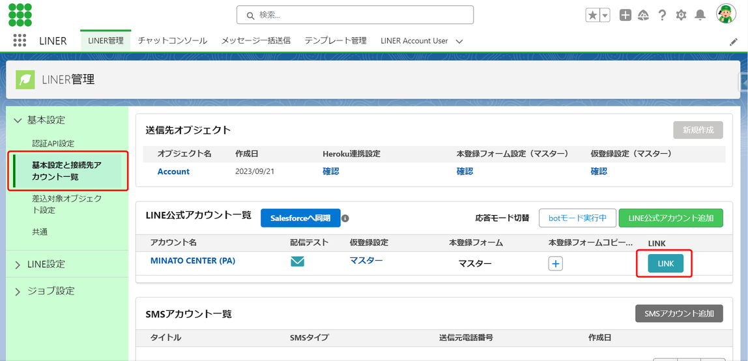Click 確認 under 本登録フォーム設定（マスター）
748x361 pixels.
(465, 171)
